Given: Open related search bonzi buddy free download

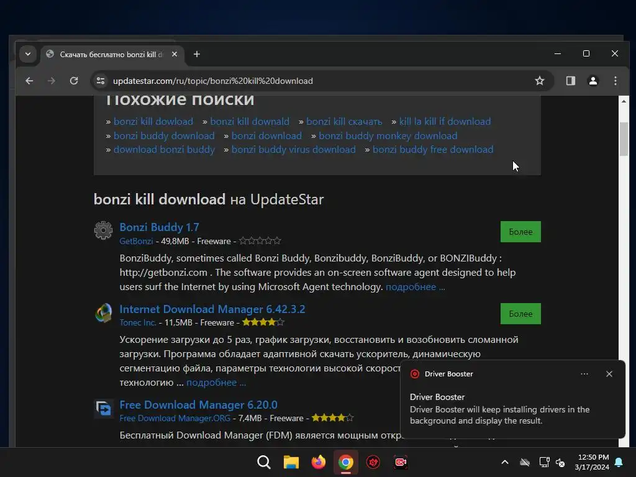Looking at the screenshot, I should pyautogui.click(x=433, y=149).
